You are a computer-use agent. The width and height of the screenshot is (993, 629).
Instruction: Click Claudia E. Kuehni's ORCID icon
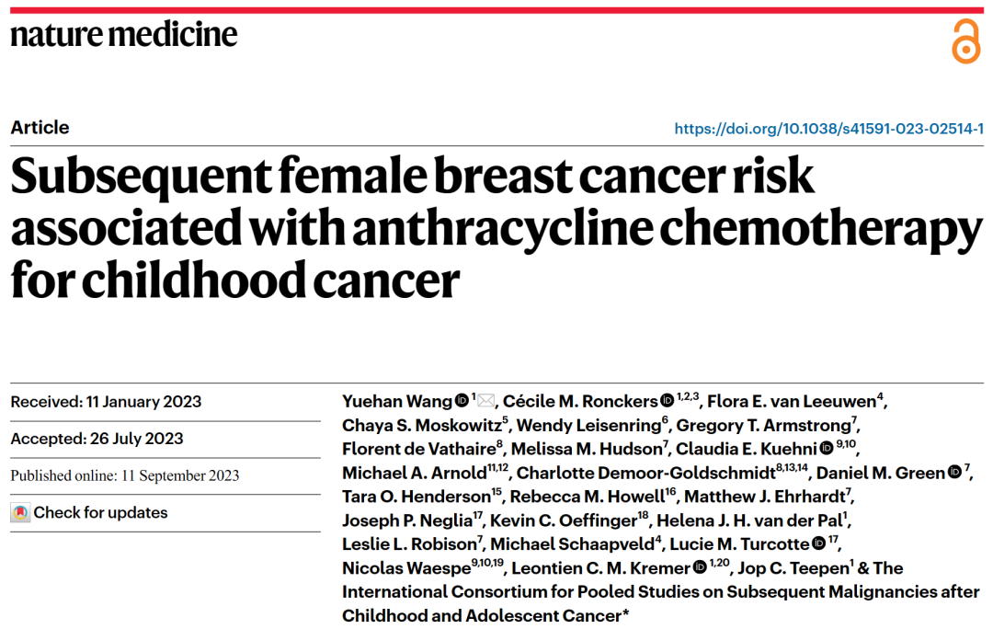827,449
